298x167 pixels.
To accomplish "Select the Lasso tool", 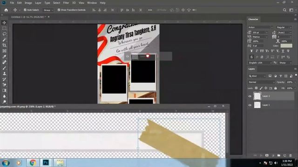I will (4, 34).
